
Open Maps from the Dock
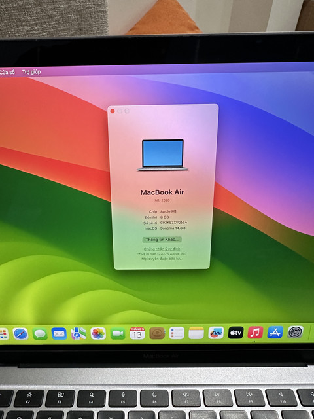tap(78, 334)
